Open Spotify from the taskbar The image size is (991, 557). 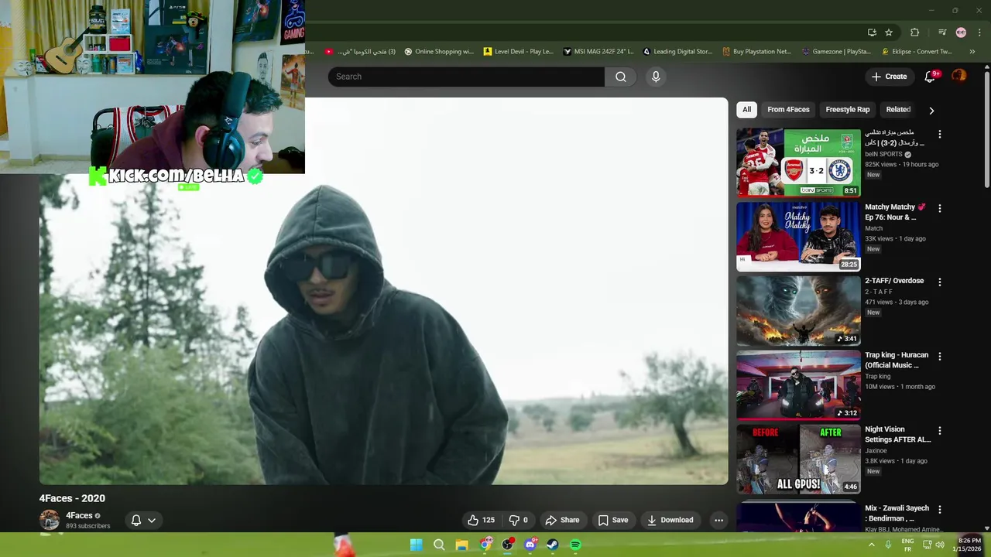tap(575, 545)
